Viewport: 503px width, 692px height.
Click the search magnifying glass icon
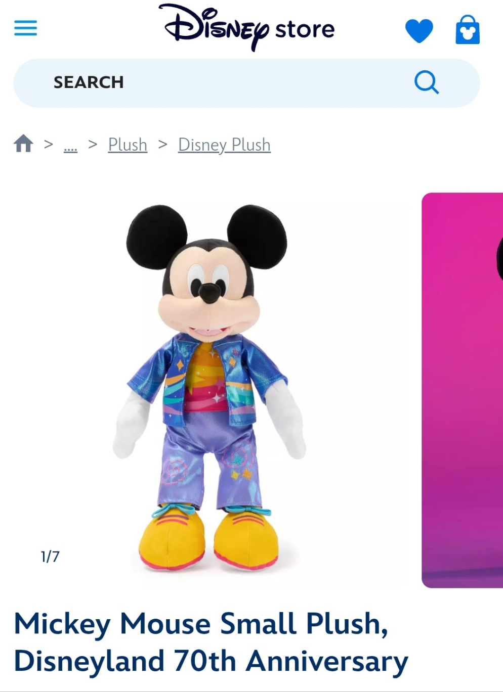pos(427,82)
